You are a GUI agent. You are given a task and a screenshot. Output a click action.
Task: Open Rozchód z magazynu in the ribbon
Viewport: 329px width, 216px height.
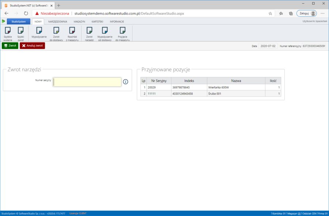[72, 34]
